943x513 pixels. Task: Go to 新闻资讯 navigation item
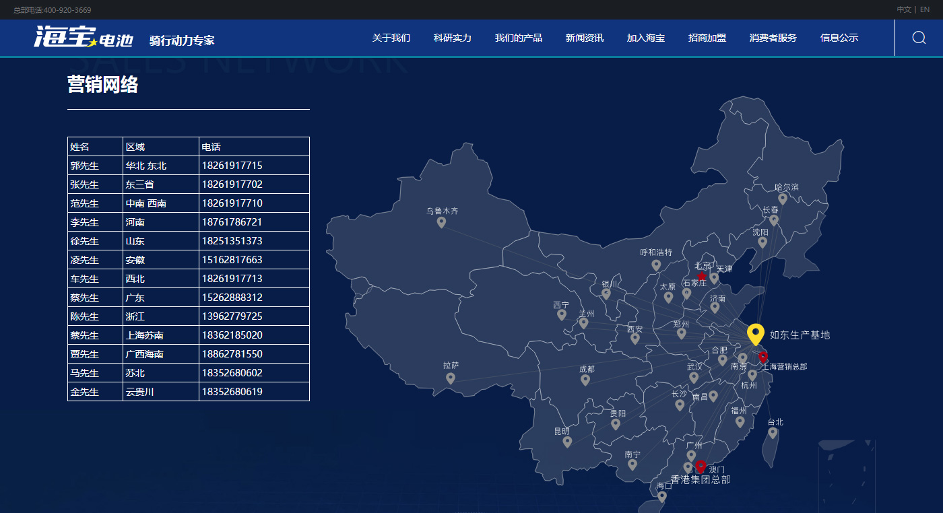[x=584, y=38]
